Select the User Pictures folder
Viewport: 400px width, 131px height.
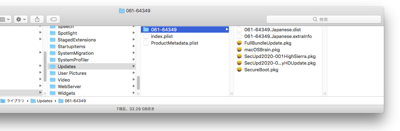click(92, 73)
